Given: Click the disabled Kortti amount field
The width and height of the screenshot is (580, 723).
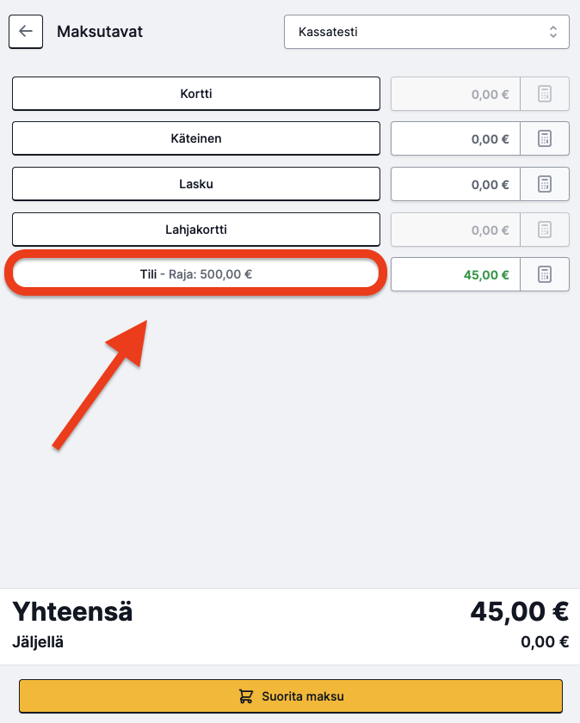Looking at the screenshot, I should pos(455,94).
